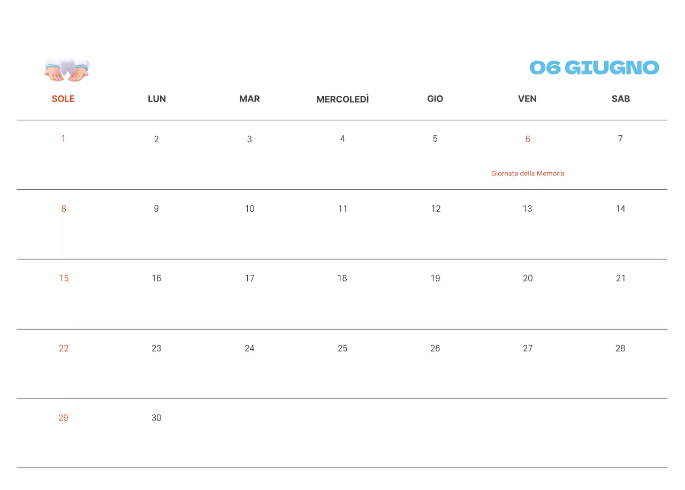
Task: Select date 21 in the grid
Action: pyautogui.click(x=620, y=278)
